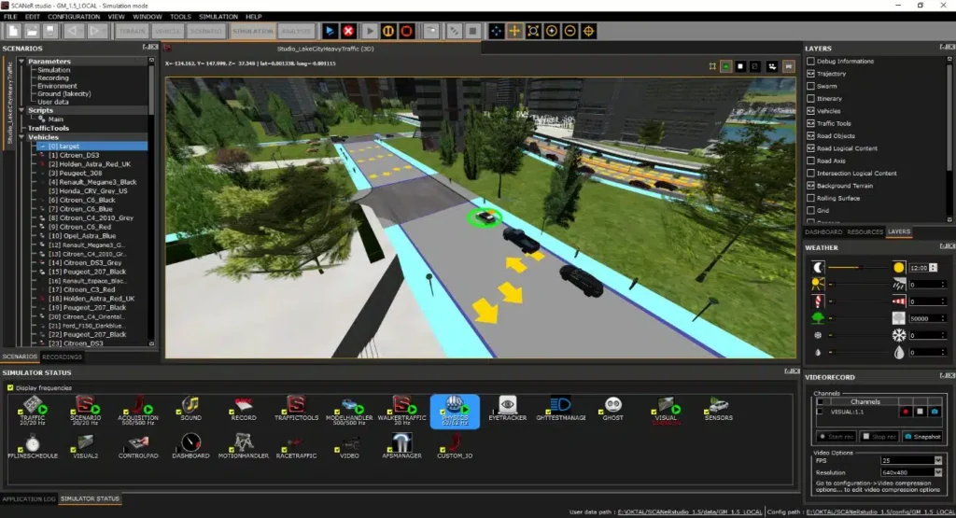This screenshot has height=518, width=956.
Task: Toggle Vehicles layer checkbox
Action: tap(811, 111)
